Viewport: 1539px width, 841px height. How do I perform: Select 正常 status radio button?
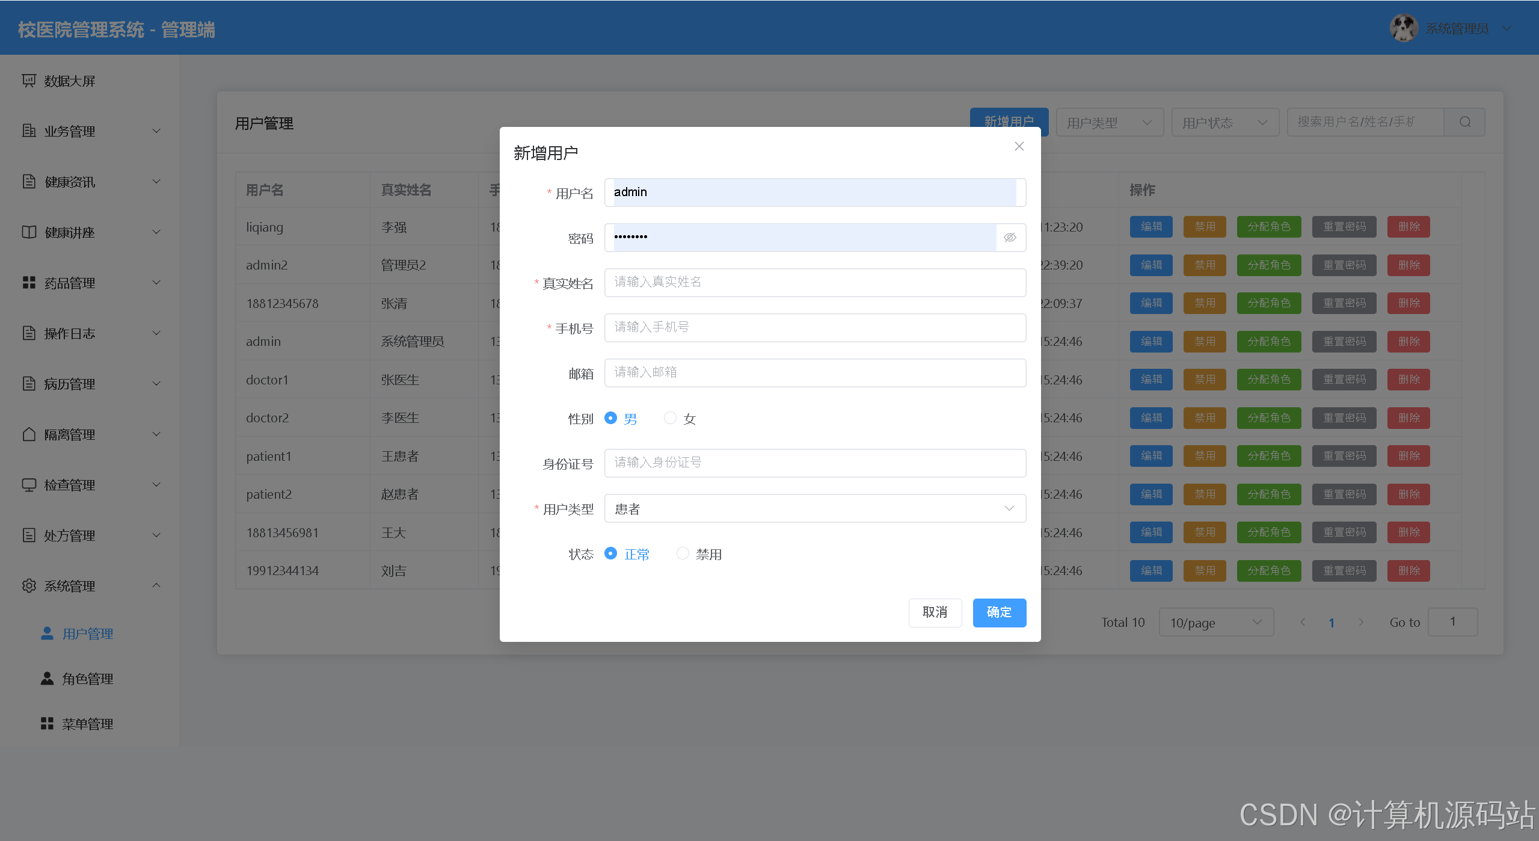point(610,553)
